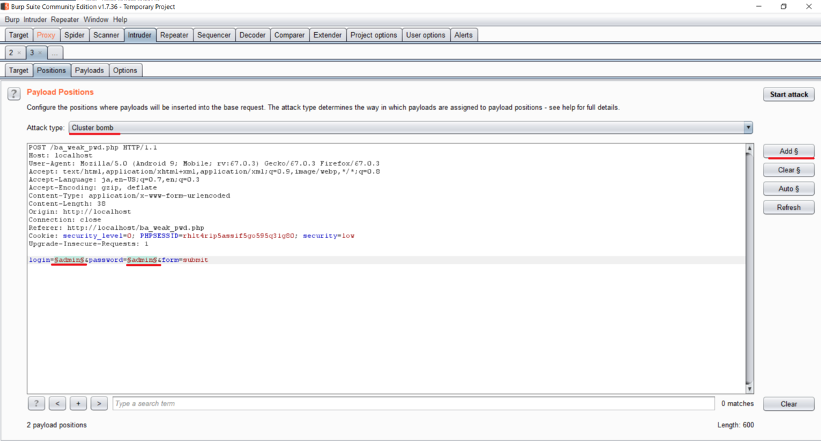The width and height of the screenshot is (821, 441).
Task: Click the Content-Type header line
Action: coord(129,196)
